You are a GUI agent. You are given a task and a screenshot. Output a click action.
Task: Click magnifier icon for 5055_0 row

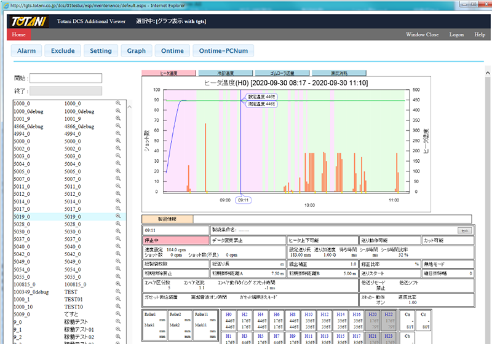[118, 276]
